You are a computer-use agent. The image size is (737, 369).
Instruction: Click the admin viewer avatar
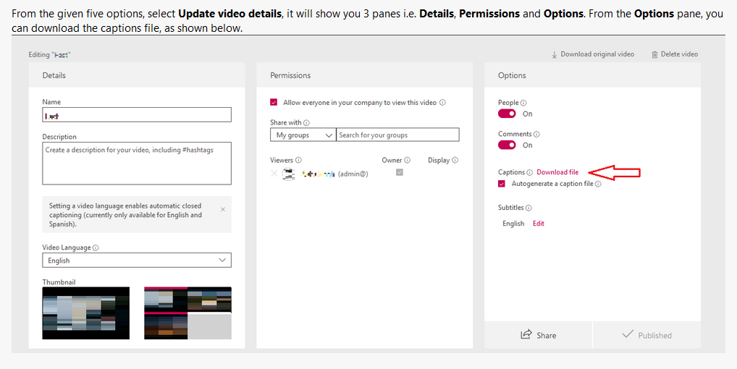coord(288,174)
